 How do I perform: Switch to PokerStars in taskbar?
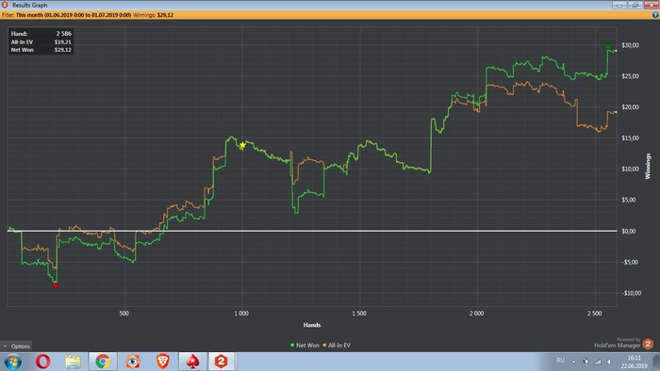pyautogui.click(x=192, y=362)
